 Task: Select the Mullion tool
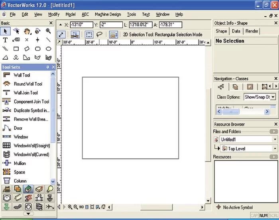[x=20, y=163]
